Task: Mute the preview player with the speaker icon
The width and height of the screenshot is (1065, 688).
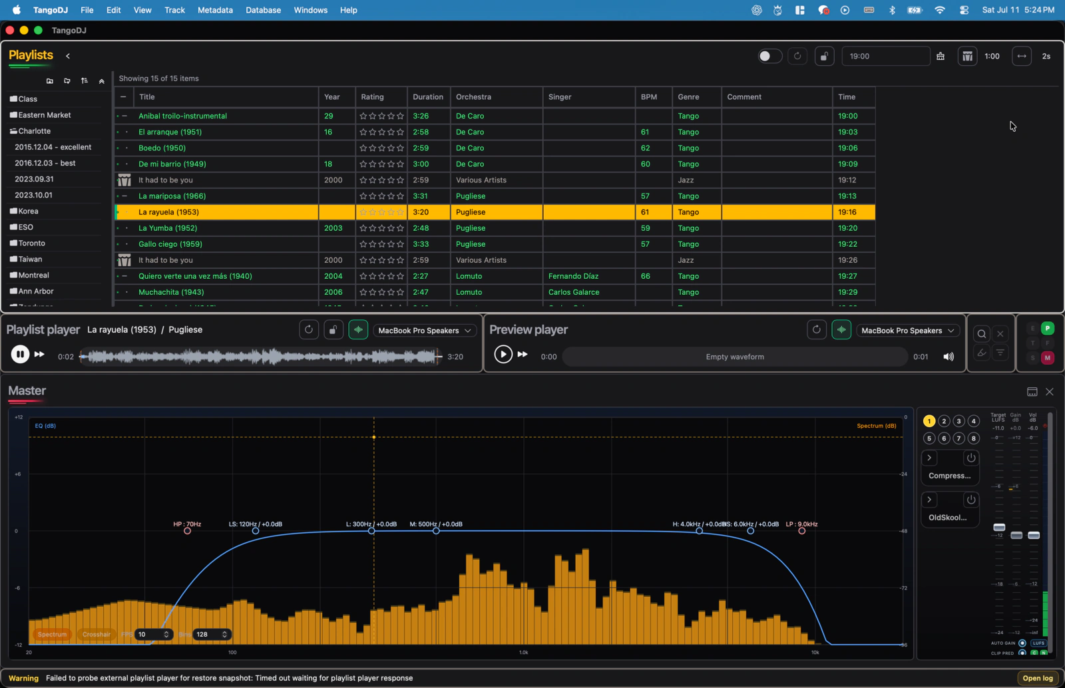Action: (x=949, y=357)
